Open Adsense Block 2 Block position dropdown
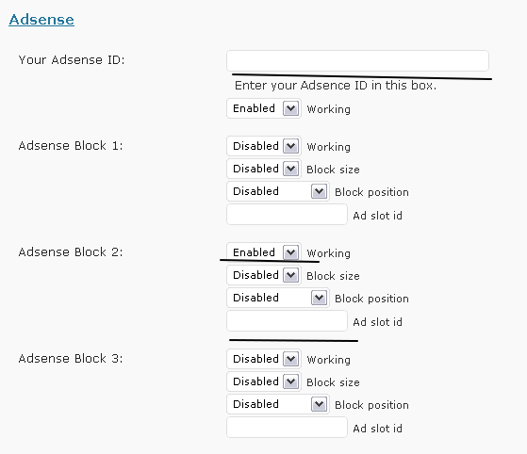This screenshot has height=454, width=527. (278, 298)
